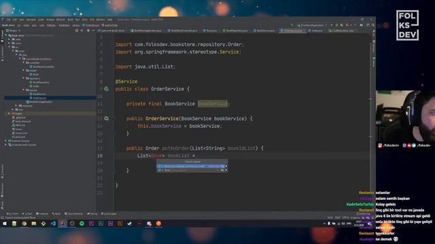Click gutter icon beside OrderService constructor

[x=106, y=119]
